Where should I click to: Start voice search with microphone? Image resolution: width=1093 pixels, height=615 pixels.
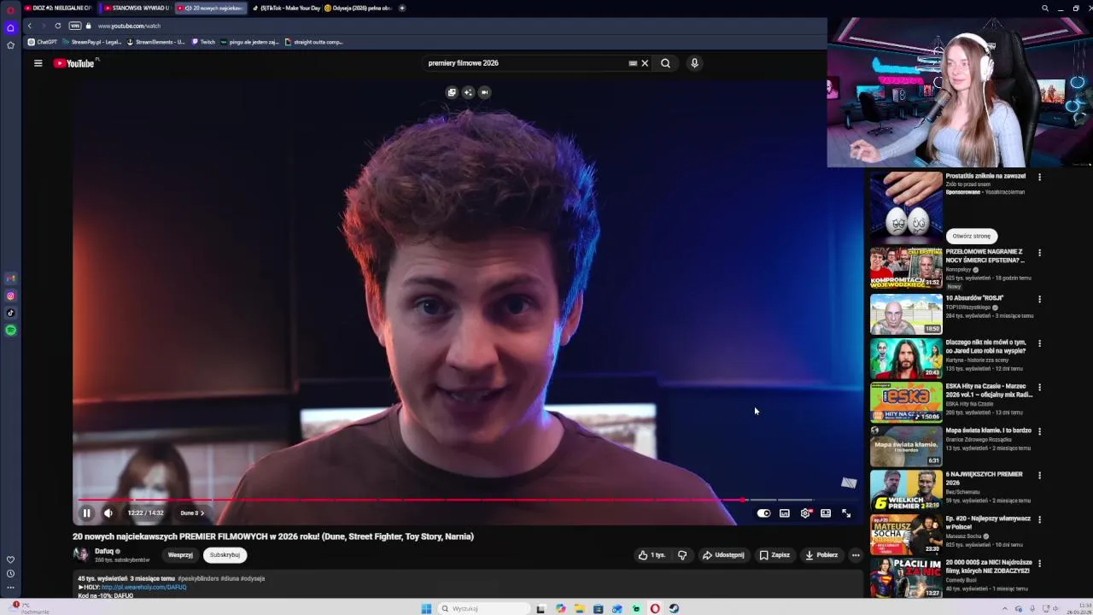694,63
